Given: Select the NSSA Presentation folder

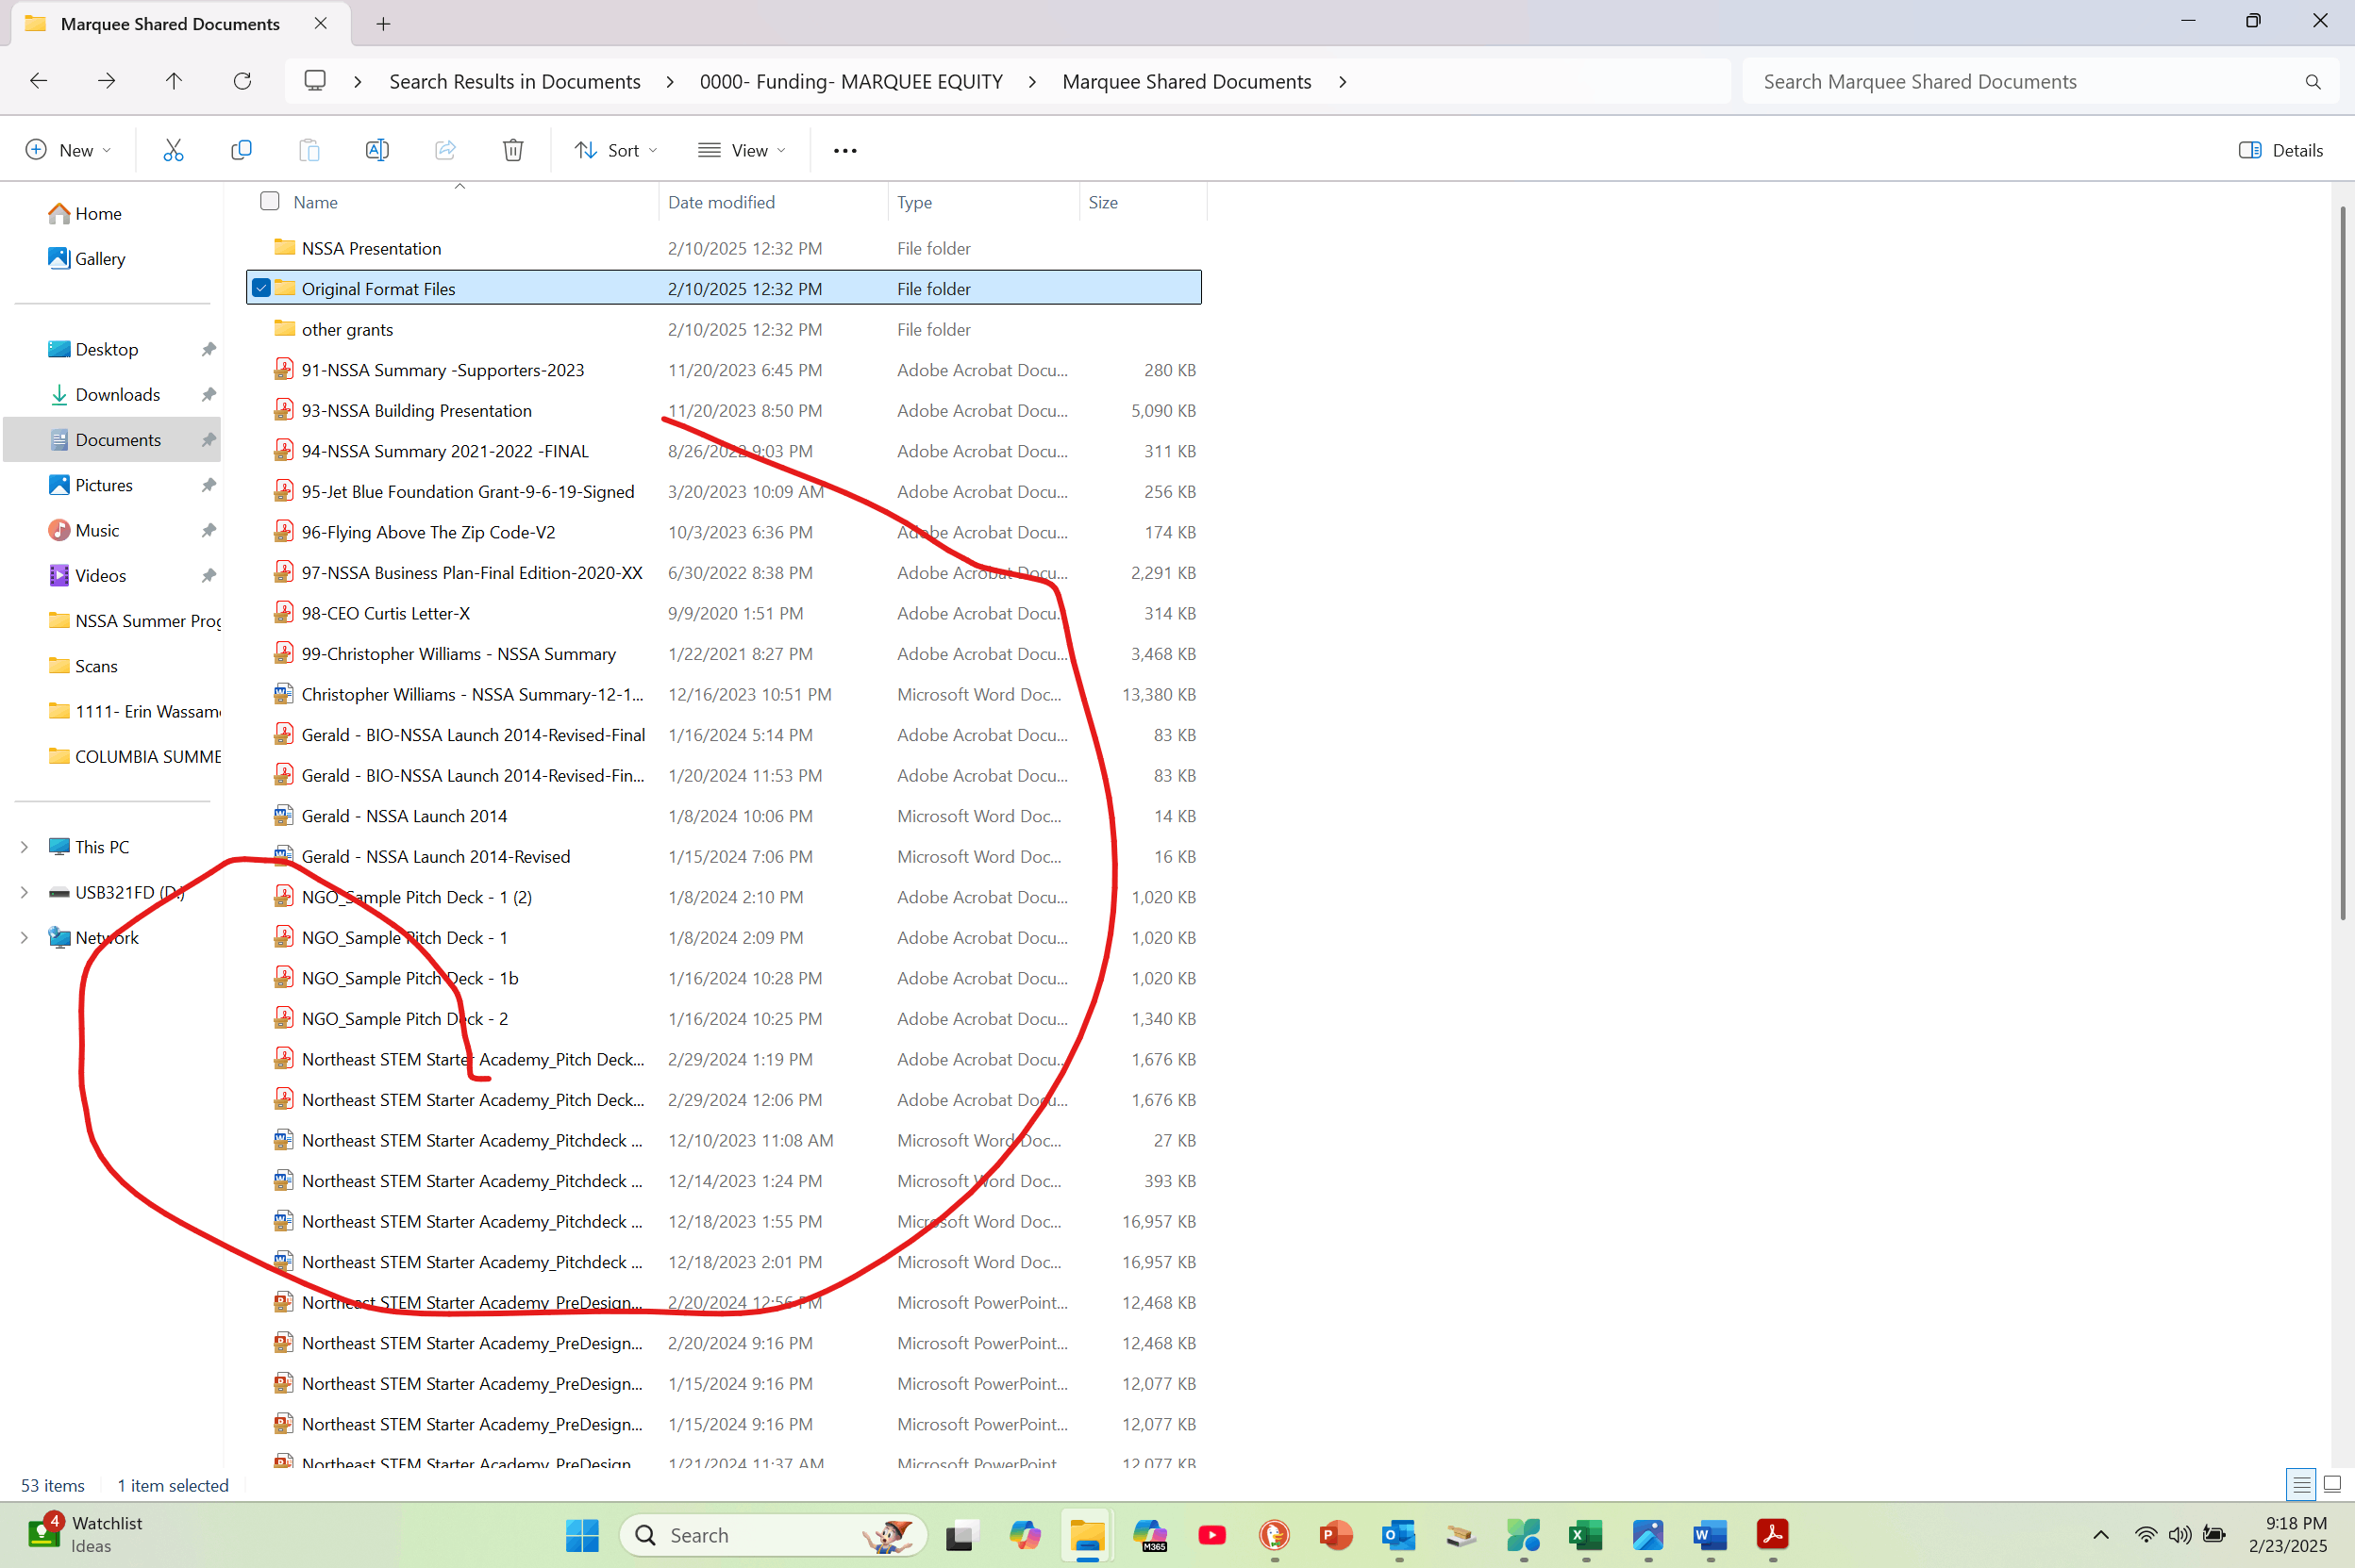Looking at the screenshot, I should (371, 248).
